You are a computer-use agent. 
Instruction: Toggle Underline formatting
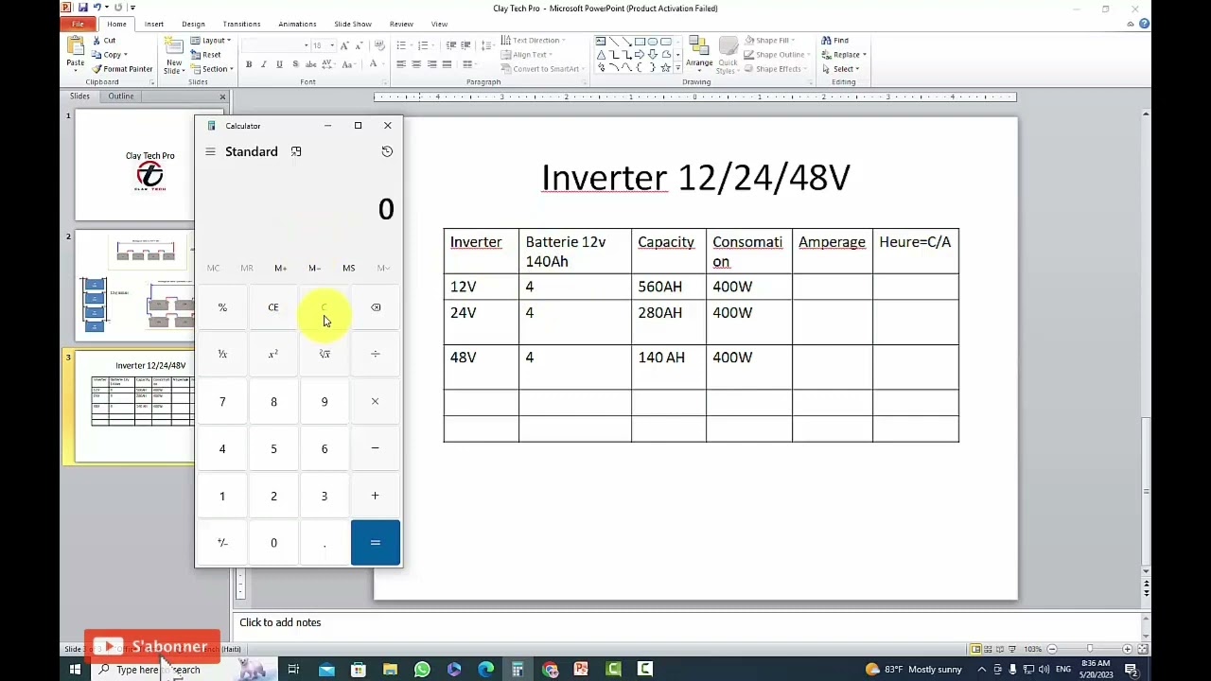pos(279,64)
